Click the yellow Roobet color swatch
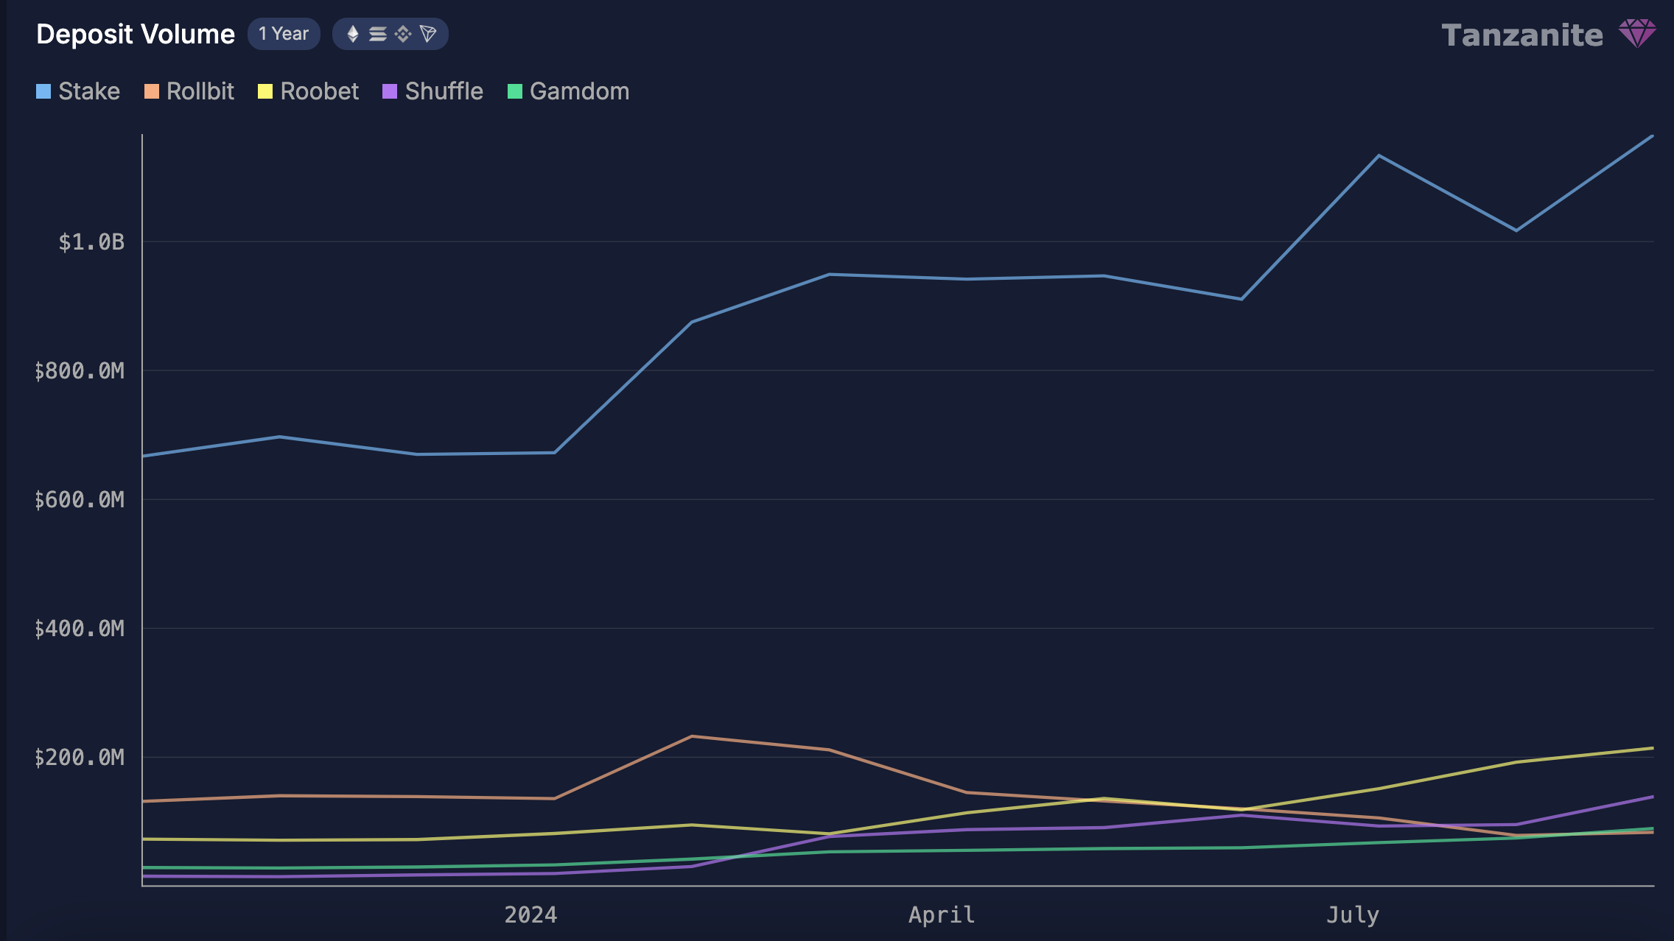Screen dimensions: 1674x941 (x=265, y=91)
